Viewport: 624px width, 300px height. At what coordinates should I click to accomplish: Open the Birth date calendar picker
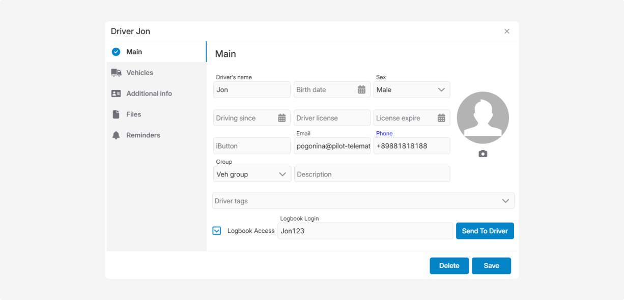(361, 89)
